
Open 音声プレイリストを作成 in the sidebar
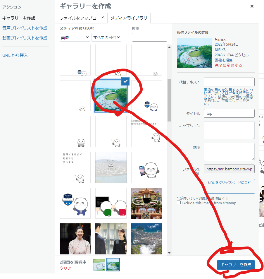click(x=25, y=28)
